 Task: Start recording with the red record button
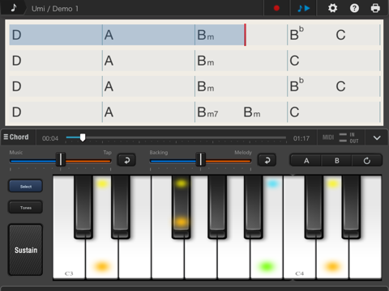click(x=276, y=8)
